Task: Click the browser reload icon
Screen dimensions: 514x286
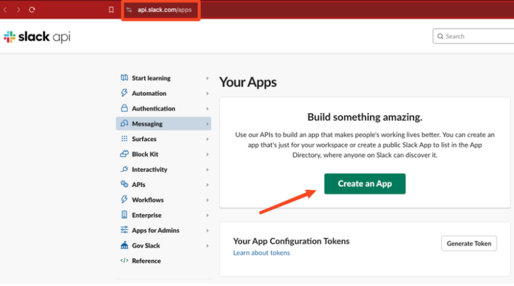Action: pos(32,9)
